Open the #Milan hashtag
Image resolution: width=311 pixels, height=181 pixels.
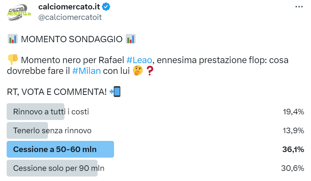coord(86,71)
